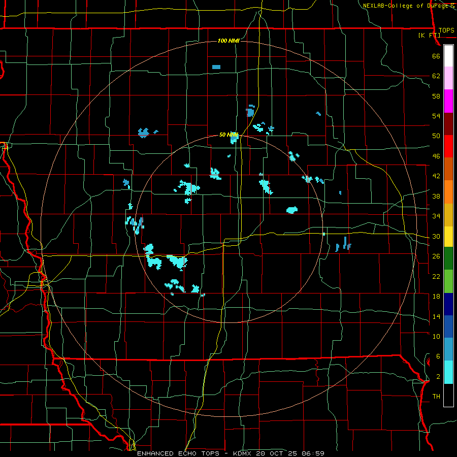Viewport: 457px width, 457px height.
Task: Click the dark orange 46 kft swatch
Action: (x=448, y=169)
